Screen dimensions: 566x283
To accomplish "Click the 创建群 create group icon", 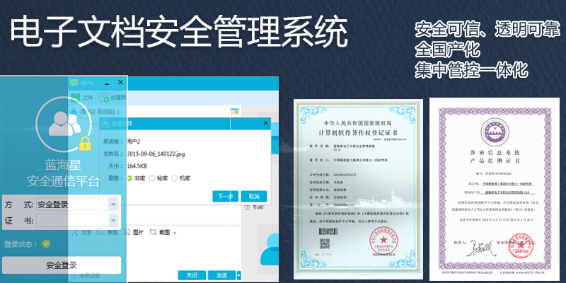I will (104, 98).
